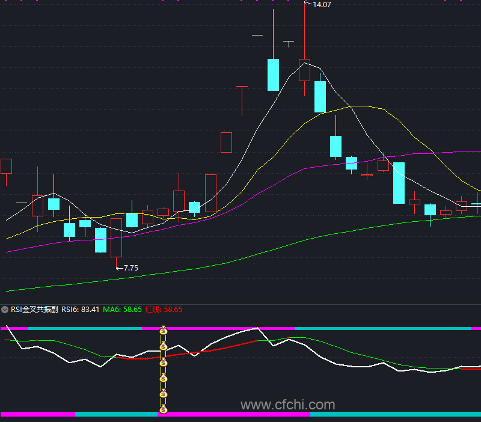Open the RSI金叉共振副 indicator name
Image resolution: width=481 pixels, height=422 pixels.
[34, 310]
